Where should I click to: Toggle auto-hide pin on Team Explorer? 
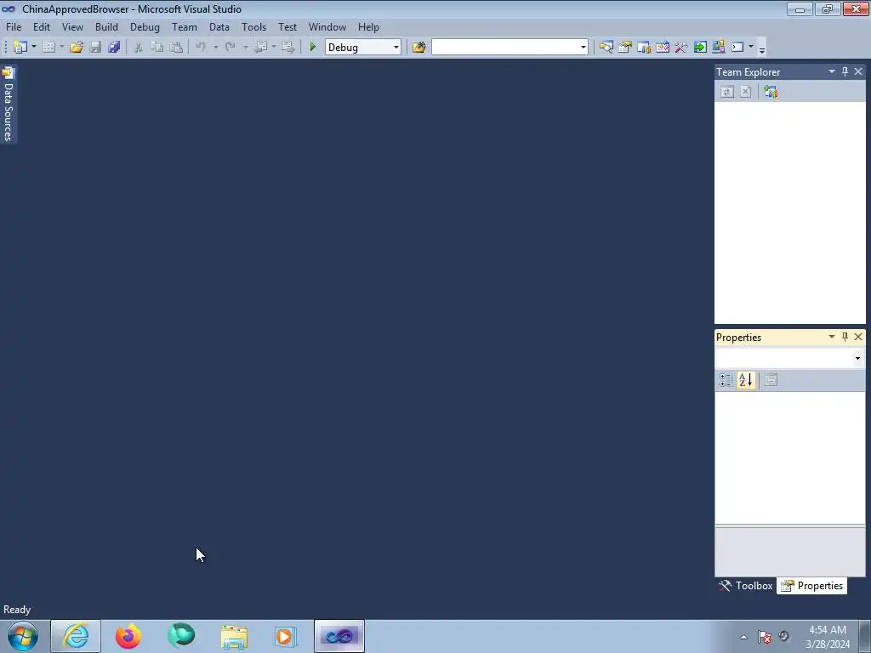point(845,71)
